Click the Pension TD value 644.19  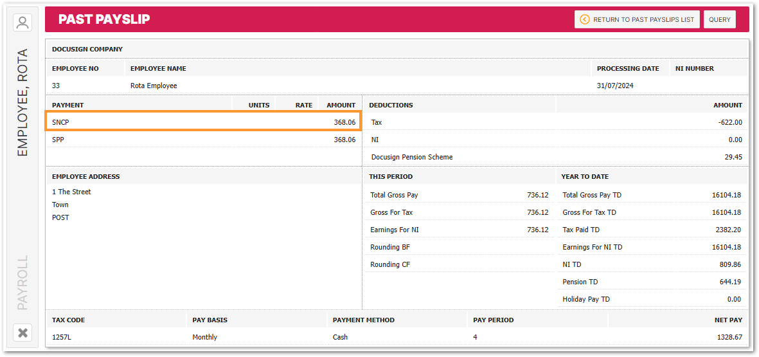pos(731,282)
